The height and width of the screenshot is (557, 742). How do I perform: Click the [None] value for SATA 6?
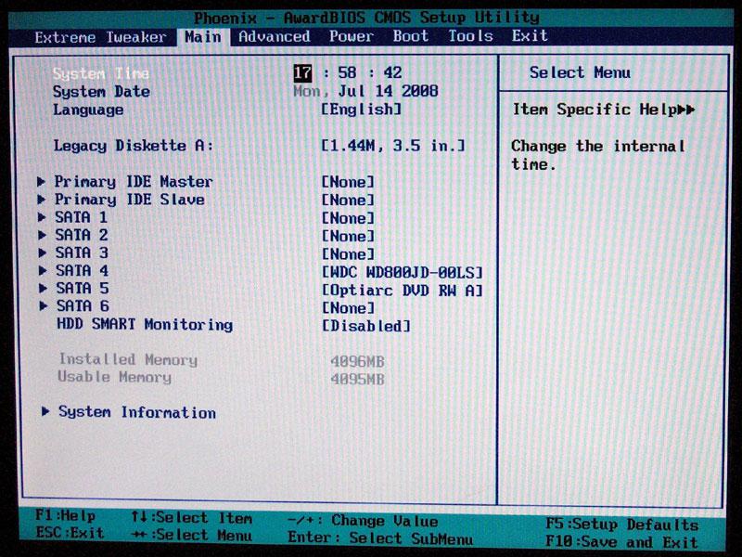(x=348, y=308)
